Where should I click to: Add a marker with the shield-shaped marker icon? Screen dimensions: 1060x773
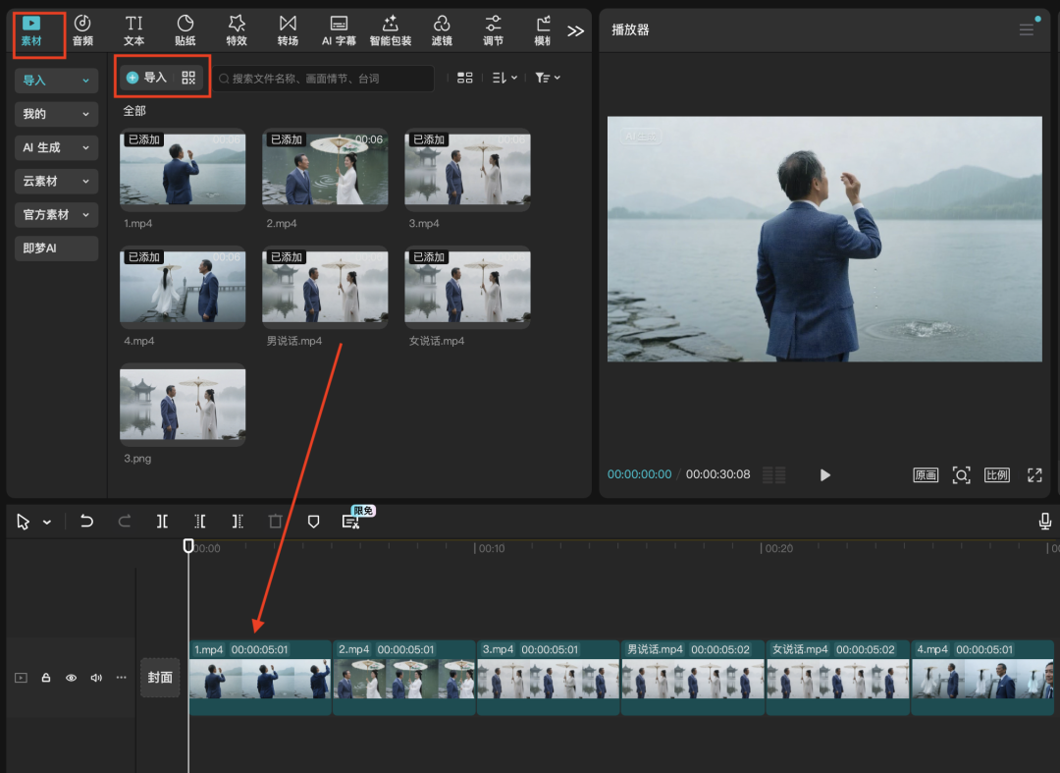(314, 522)
